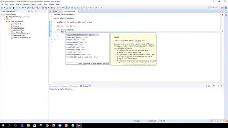This screenshot has width=228, height=128.
Task: Click the Save All toolbar icon
Action: 10,7
